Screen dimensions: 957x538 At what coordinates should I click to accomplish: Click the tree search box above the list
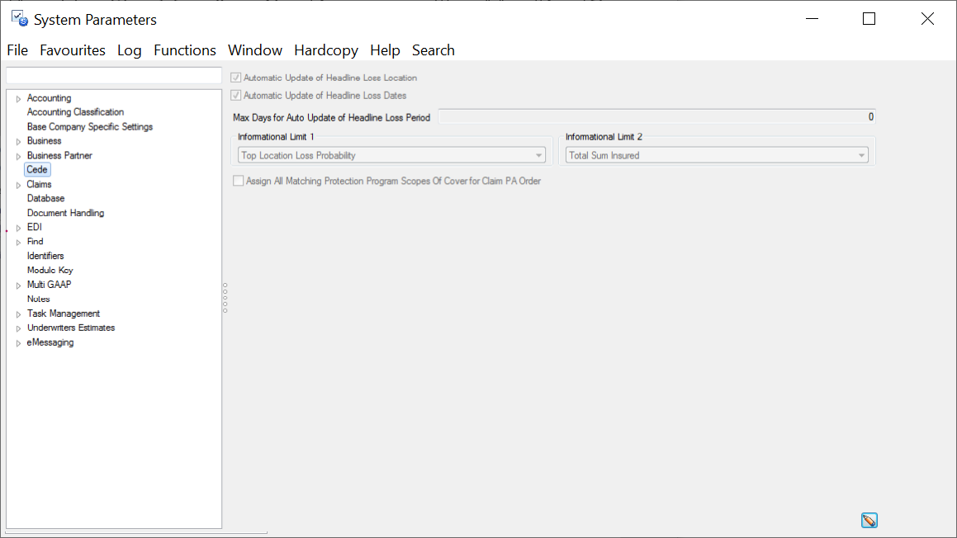pyautogui.click(x=114, y=76)
